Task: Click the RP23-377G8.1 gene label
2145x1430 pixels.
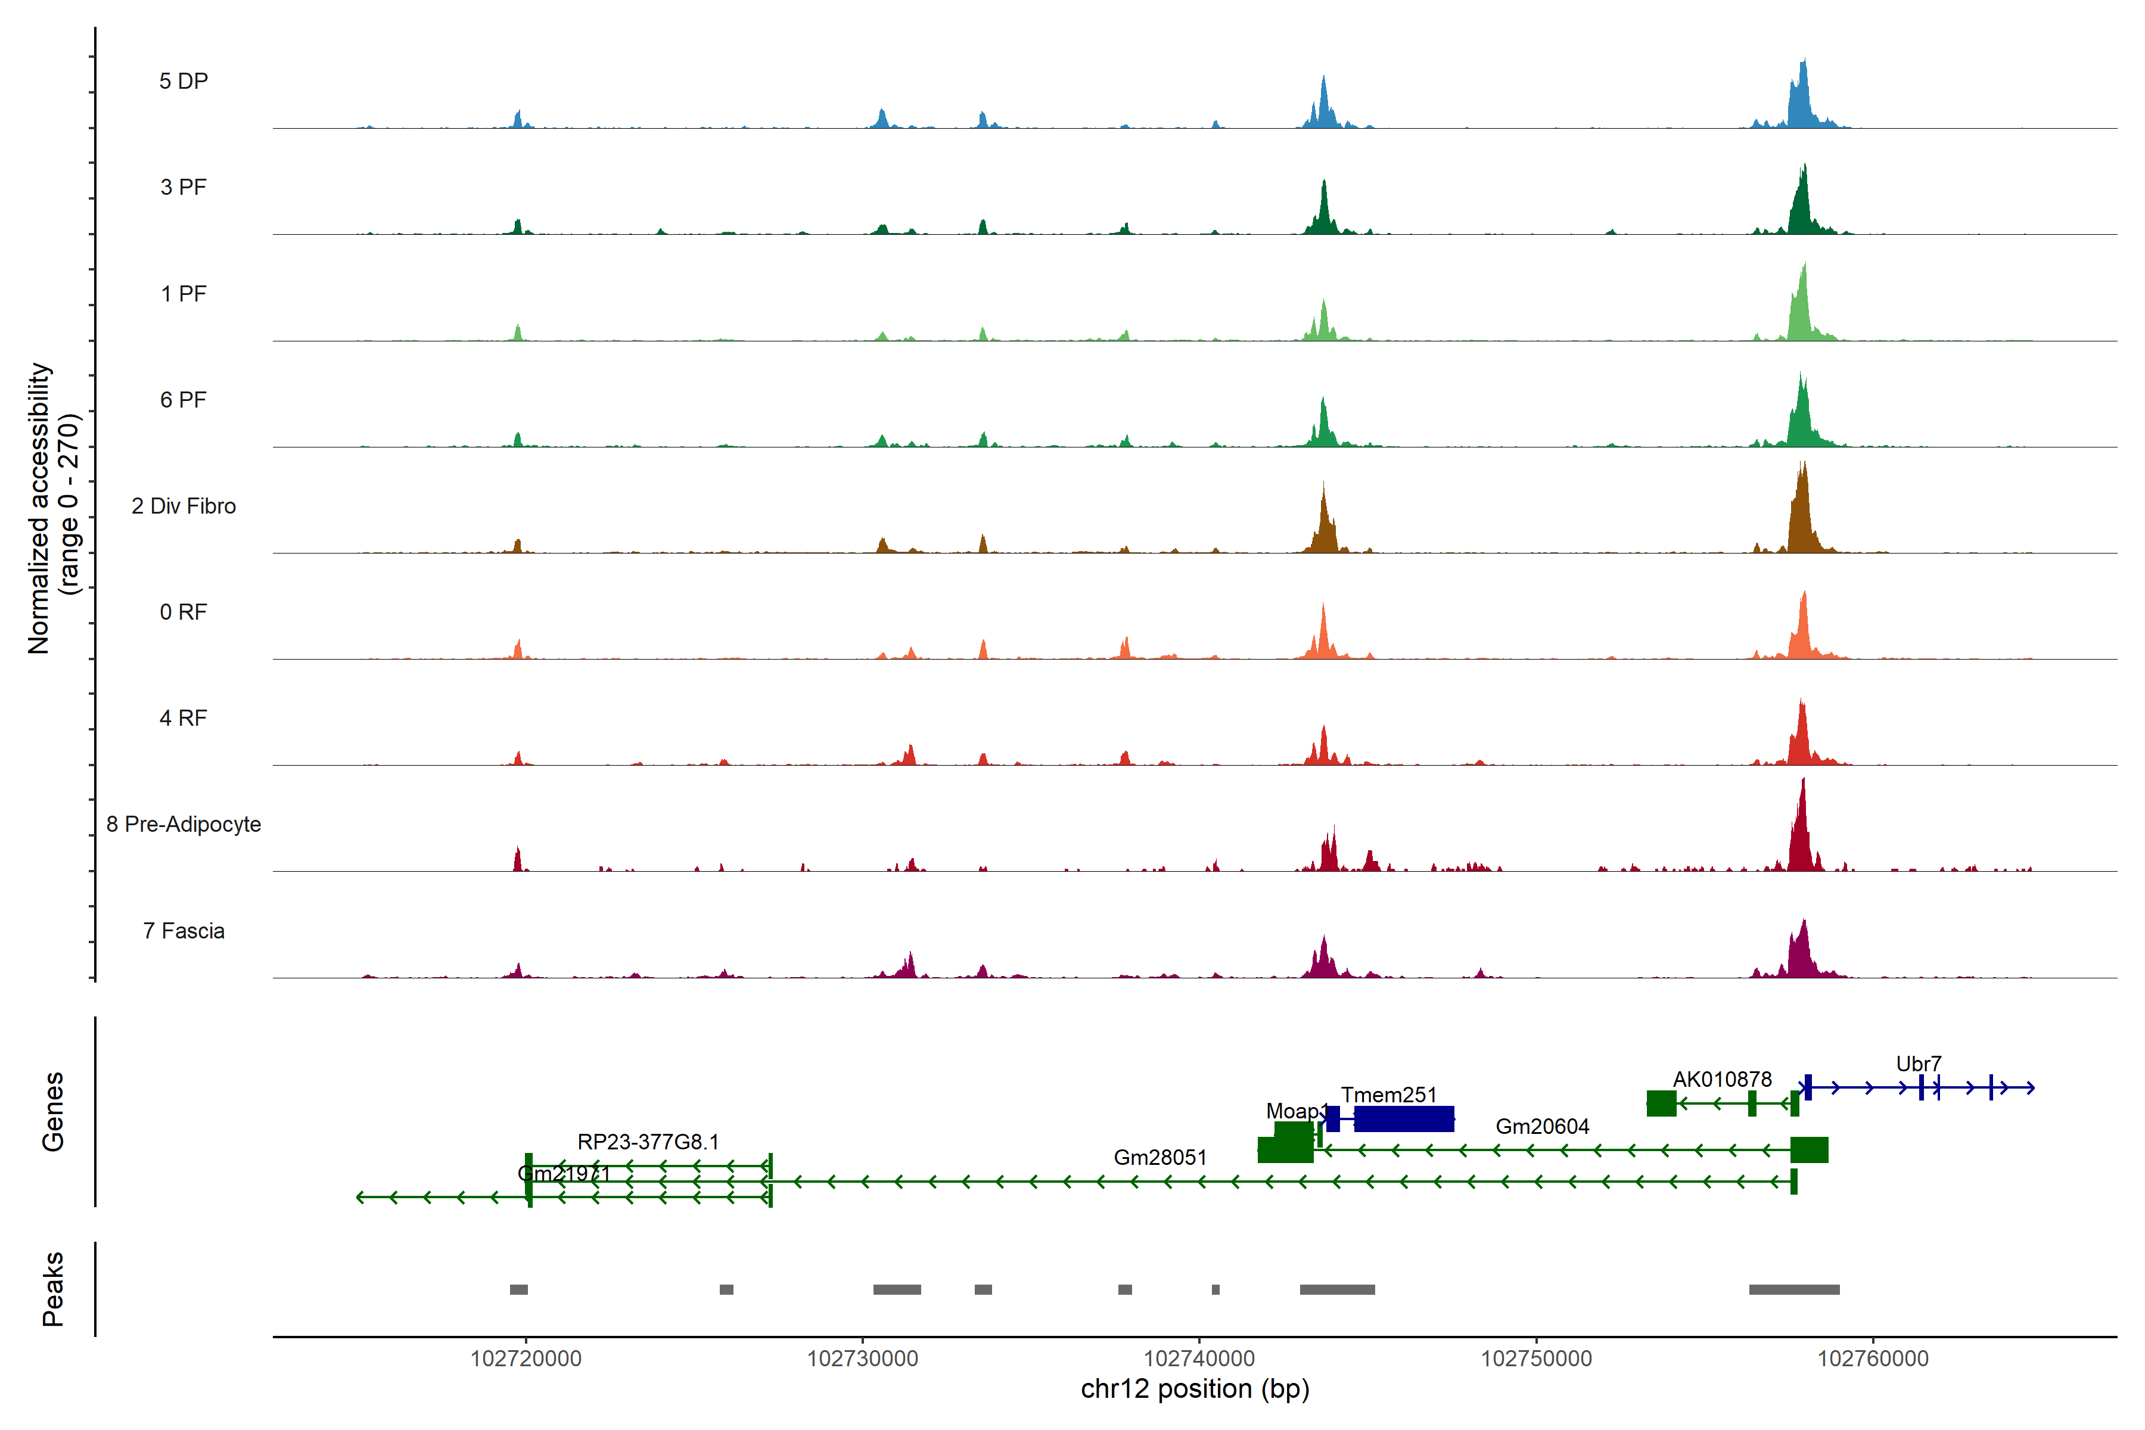Action: pos(648,1142)
